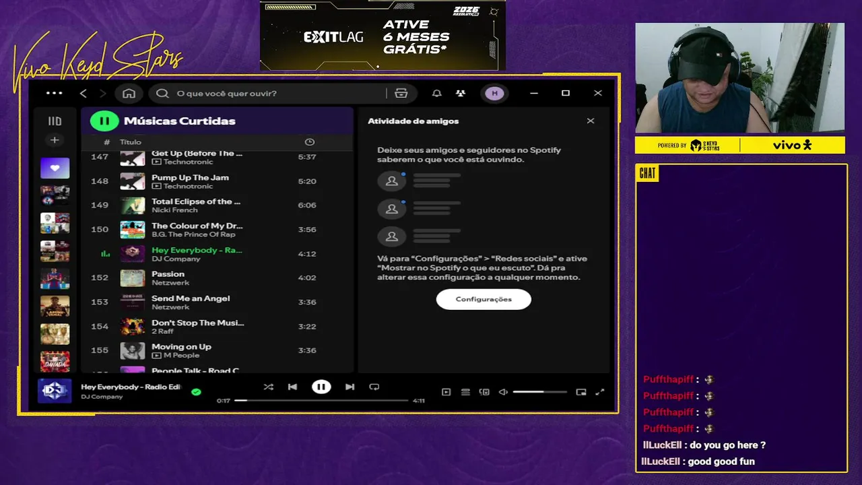Open the Now Playing view icon
Image resolution: width=862 pixels, height=485 pixels.
click(446, 392)
